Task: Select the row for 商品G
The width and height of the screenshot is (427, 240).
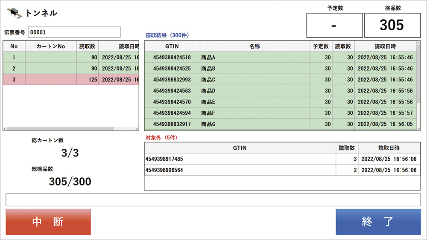Action: [281, 124]
